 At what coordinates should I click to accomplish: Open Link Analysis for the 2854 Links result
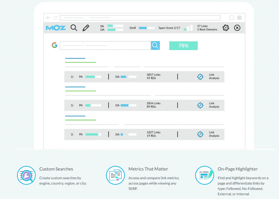point(200,105)
